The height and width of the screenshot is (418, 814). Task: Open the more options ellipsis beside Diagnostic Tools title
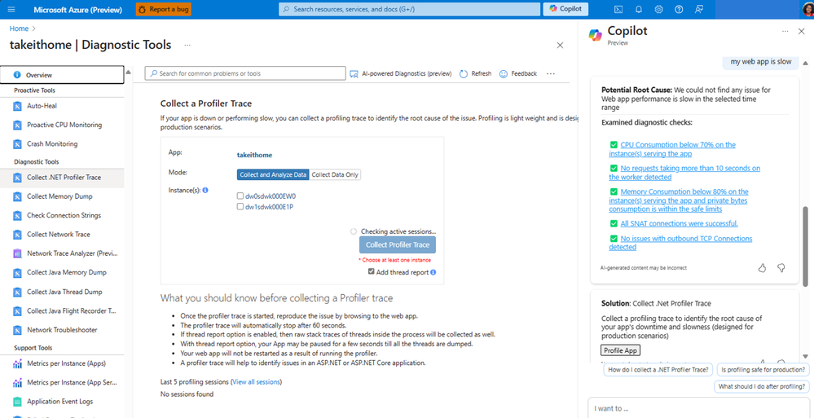pyautogui.click(x=187, y=45)
